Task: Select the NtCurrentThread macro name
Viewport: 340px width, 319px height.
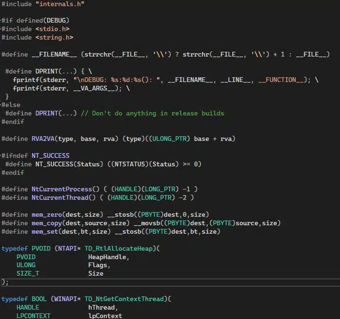Action: coord(60,198)
